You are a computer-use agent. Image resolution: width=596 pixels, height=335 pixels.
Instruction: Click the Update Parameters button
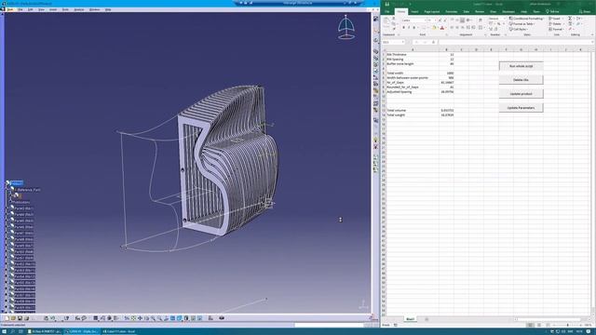tap(521, 108)
